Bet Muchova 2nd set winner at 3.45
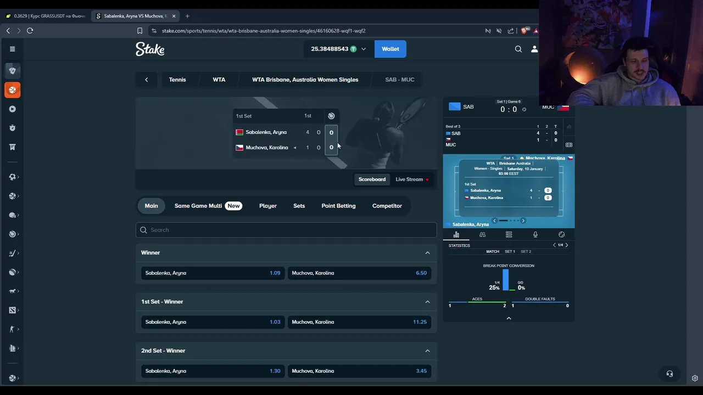Screen dimensions: 703x395 click(359, 371)
